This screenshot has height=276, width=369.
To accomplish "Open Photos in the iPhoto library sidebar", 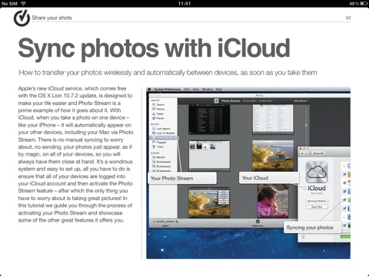I will pos(158,109).
